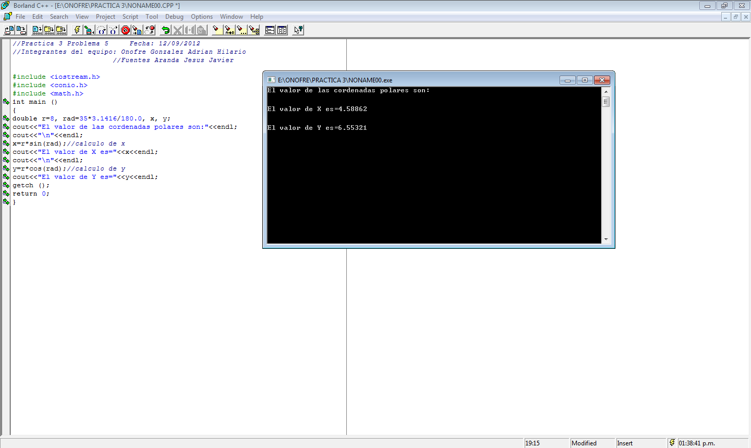Save the current file via toolbar icon
This screenshot has height=448, width=751.
tap(20, 30)
